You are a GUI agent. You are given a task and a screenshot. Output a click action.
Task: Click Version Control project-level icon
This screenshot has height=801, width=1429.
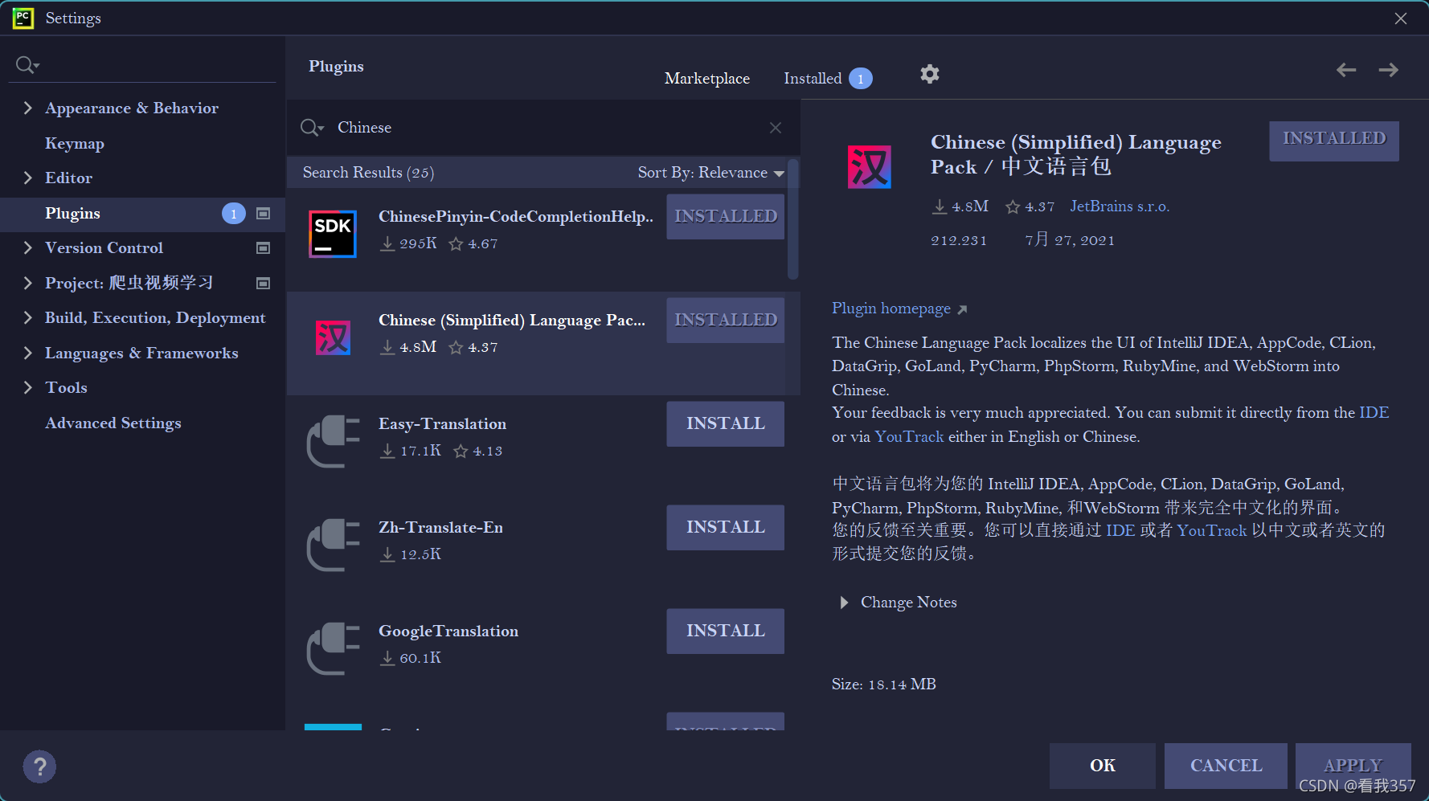tap(263, 248)
